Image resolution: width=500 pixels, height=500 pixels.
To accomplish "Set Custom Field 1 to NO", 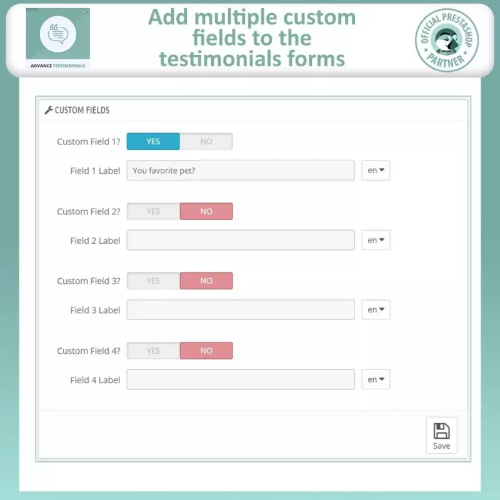I will (x=206, y=141).
